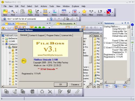Click the General tab in About dialog
The image size is (135, 101).
click(23, 35)
